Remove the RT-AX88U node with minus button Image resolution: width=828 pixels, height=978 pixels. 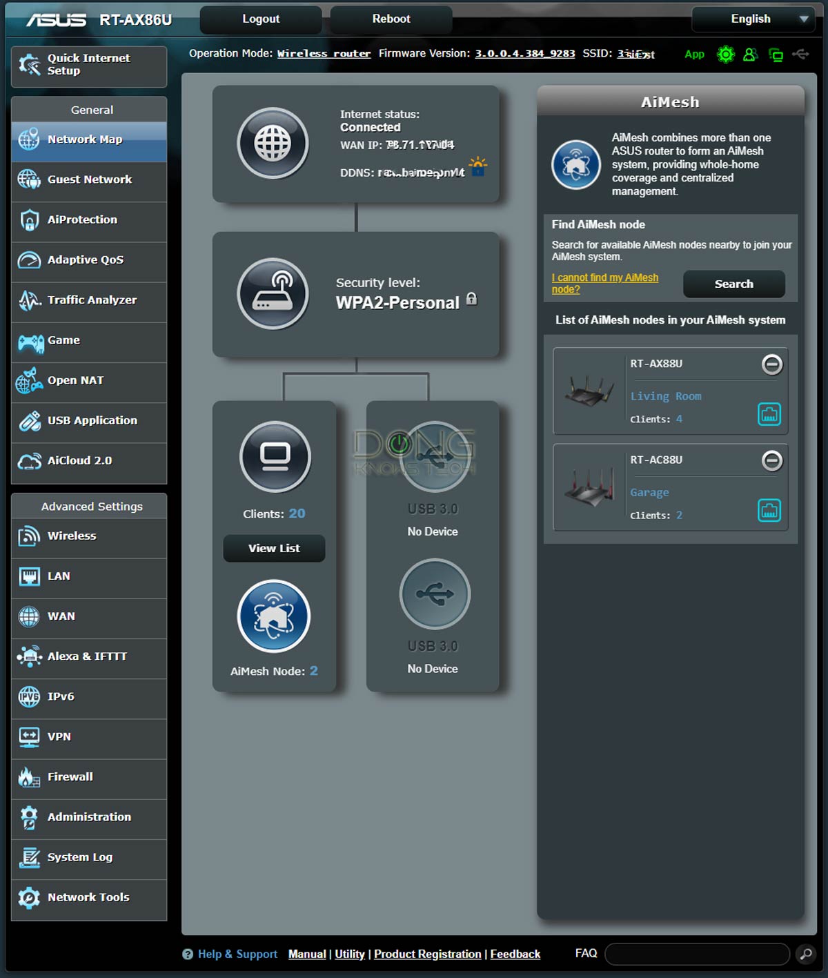coord(771,364)
